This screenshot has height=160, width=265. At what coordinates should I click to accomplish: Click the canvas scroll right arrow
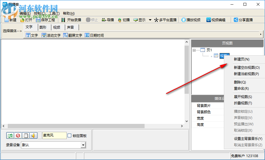[182, 126]
